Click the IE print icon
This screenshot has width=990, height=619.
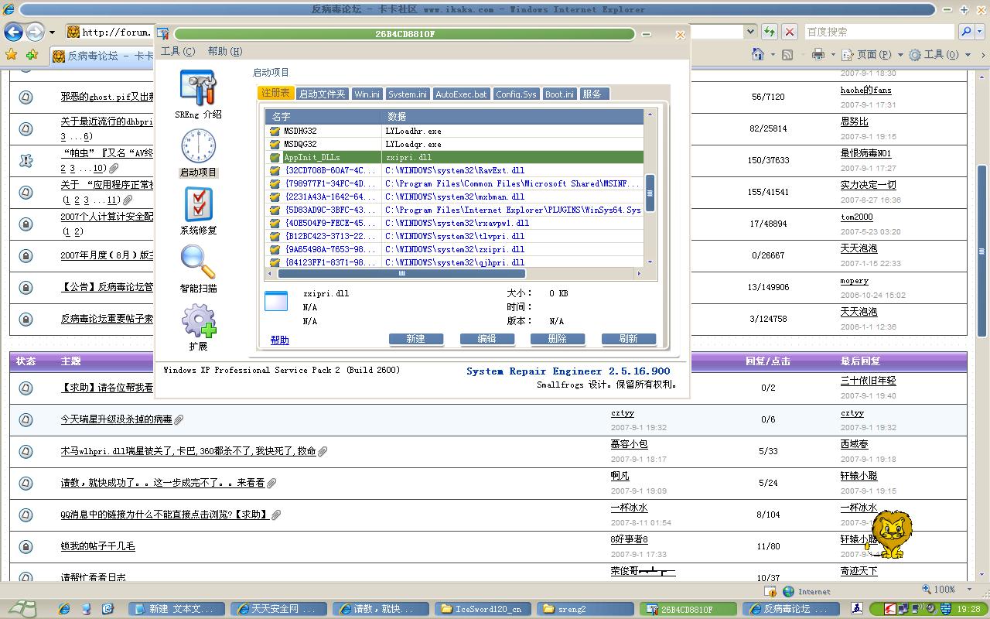(818, 54)
